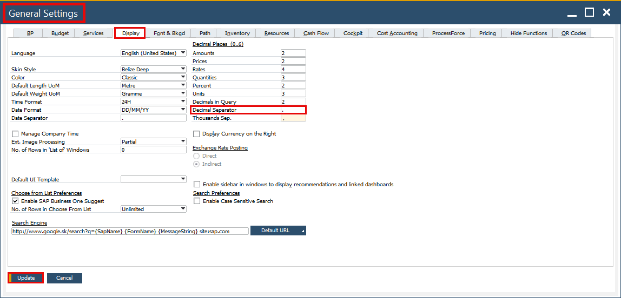Select the Direct exchange rate option
This screenshot has width=621, height=298.
coord(196,155)
